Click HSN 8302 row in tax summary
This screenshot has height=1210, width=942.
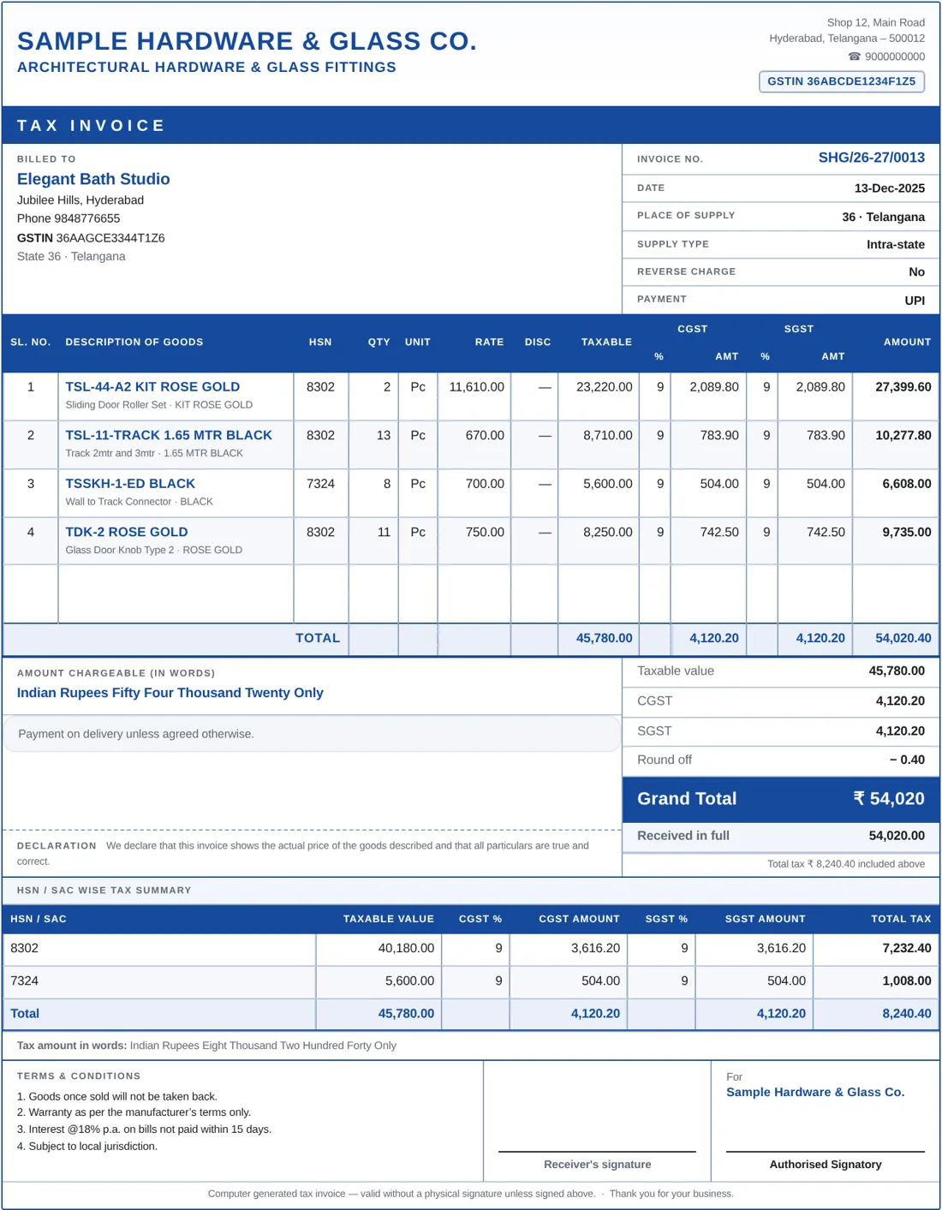[471, 949]
